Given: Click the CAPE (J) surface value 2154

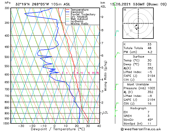Looking at the screenshot, I should pyautogui.click(x=151, y=76).
